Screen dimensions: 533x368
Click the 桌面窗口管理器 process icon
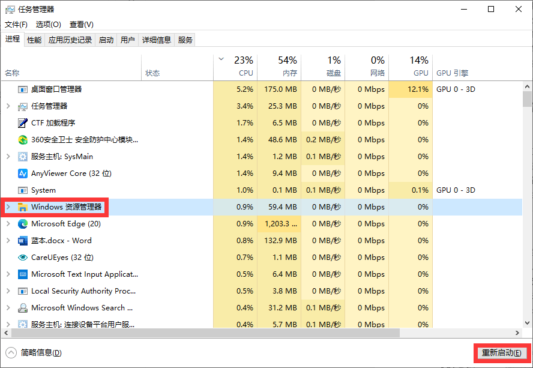(x=22, y=89)
